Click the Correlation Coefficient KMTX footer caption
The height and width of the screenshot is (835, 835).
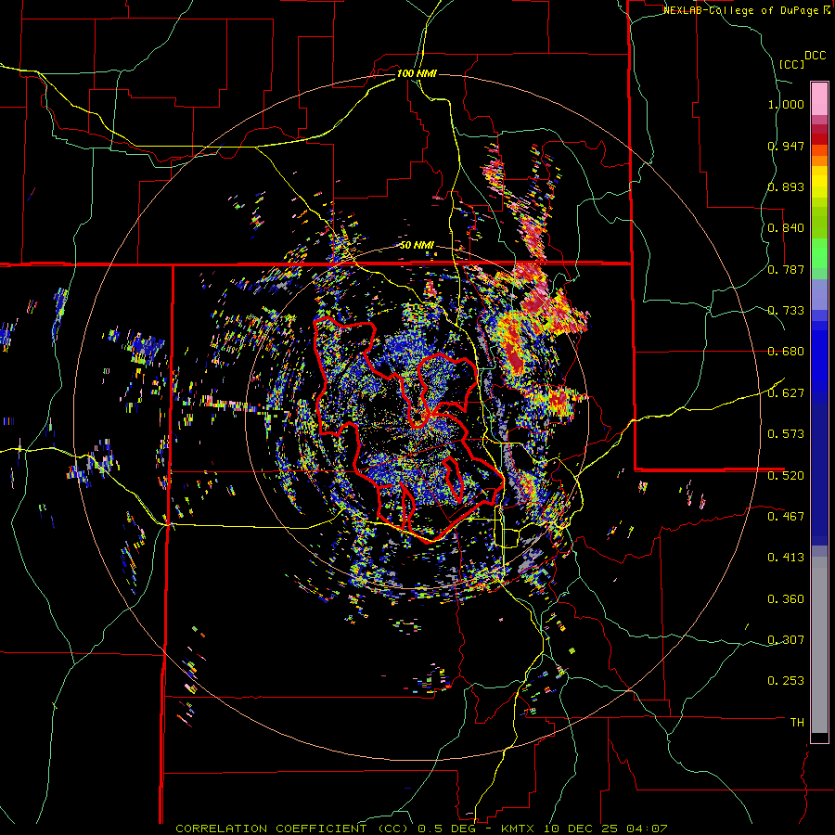(x=421, y=829)
